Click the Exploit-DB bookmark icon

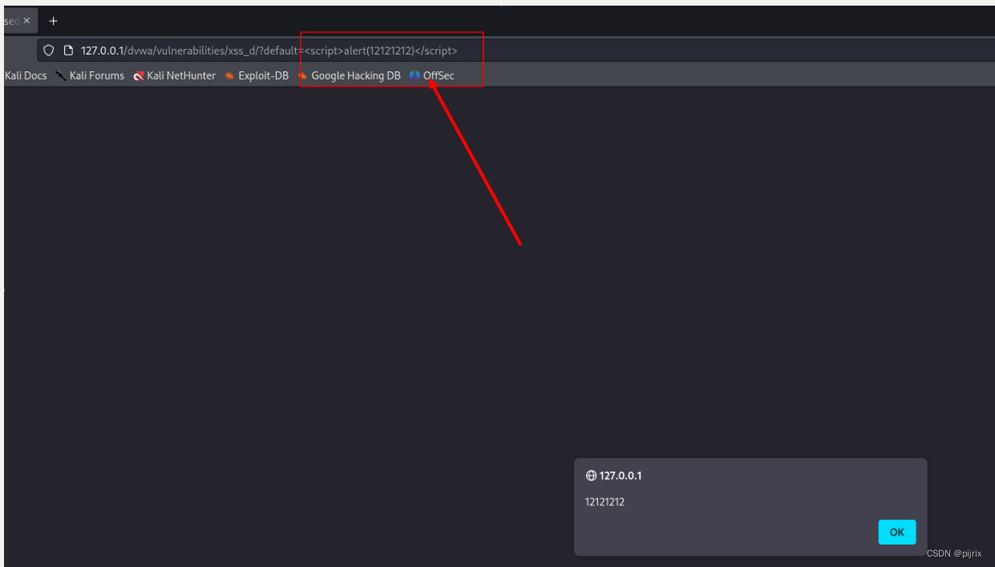(230, 75)
